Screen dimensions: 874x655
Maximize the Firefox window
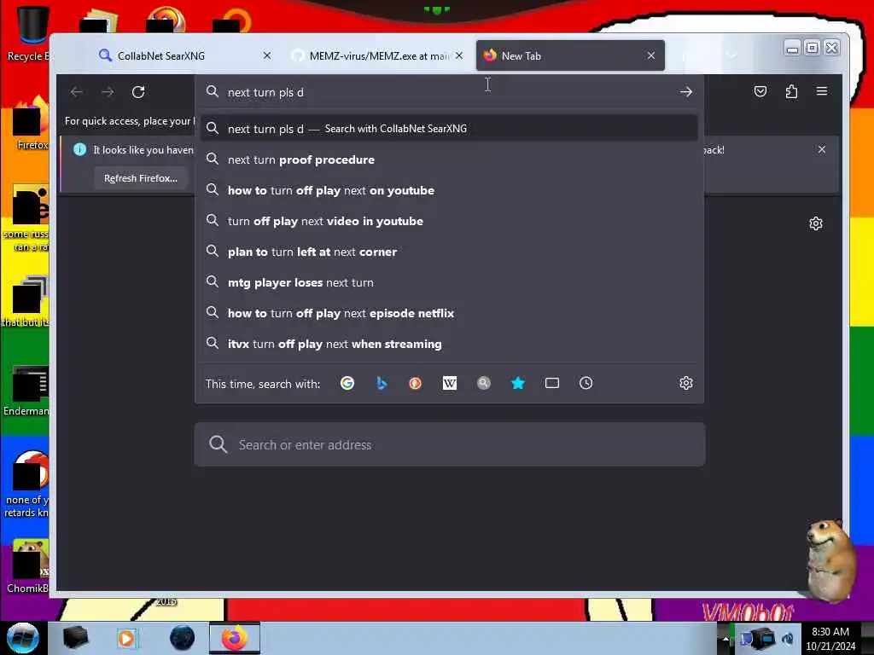coord(812,49)
